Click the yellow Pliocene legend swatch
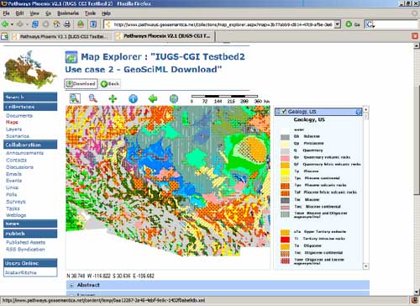The width and height of the screenshot is (420, 306). coord(285,171)
